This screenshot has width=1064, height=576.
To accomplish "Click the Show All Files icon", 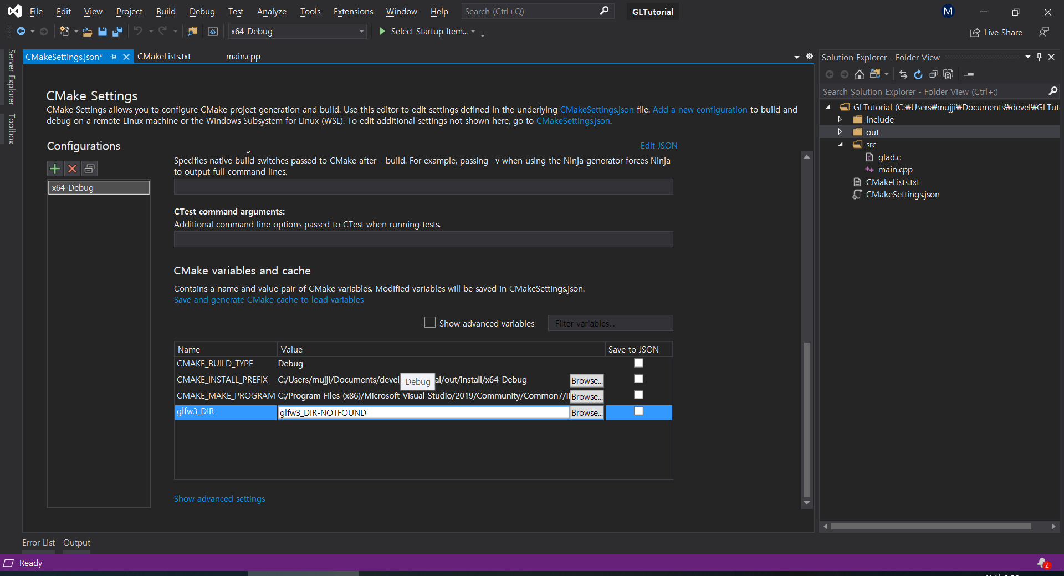I will click(948, 74).
